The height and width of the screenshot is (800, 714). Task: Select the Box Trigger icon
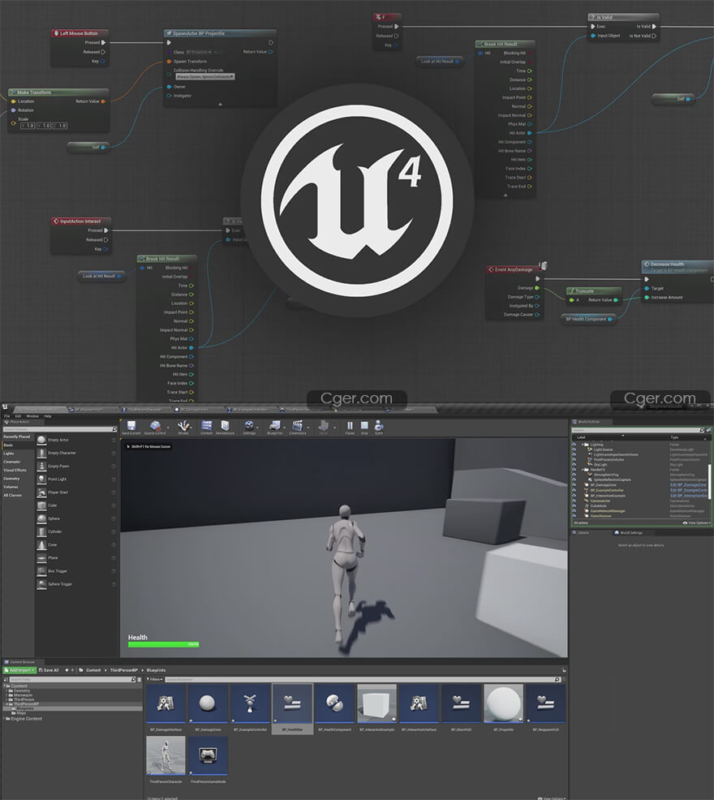(x=42, y=571)
